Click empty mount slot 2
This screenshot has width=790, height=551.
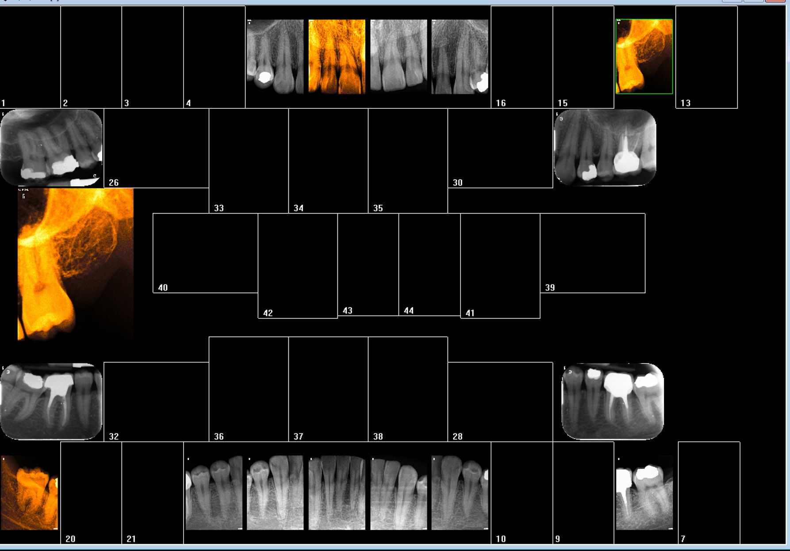[91, 56]
